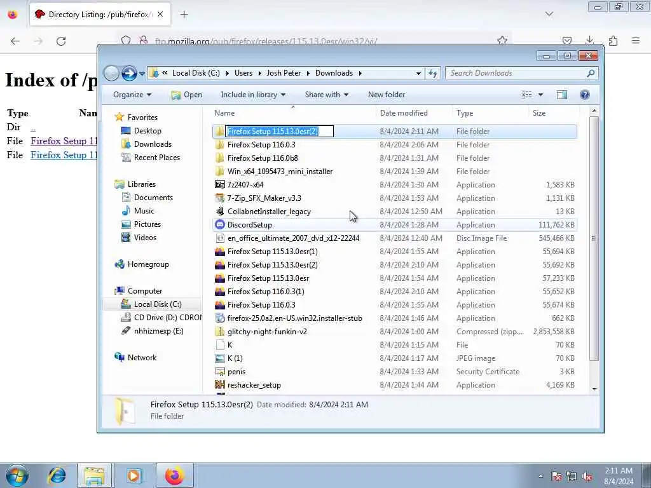Click the New folder button

tap(386, 95)
